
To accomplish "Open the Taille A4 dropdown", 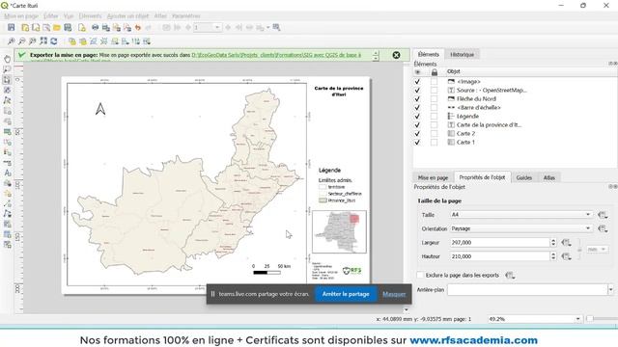I will (x=521, y=214).
